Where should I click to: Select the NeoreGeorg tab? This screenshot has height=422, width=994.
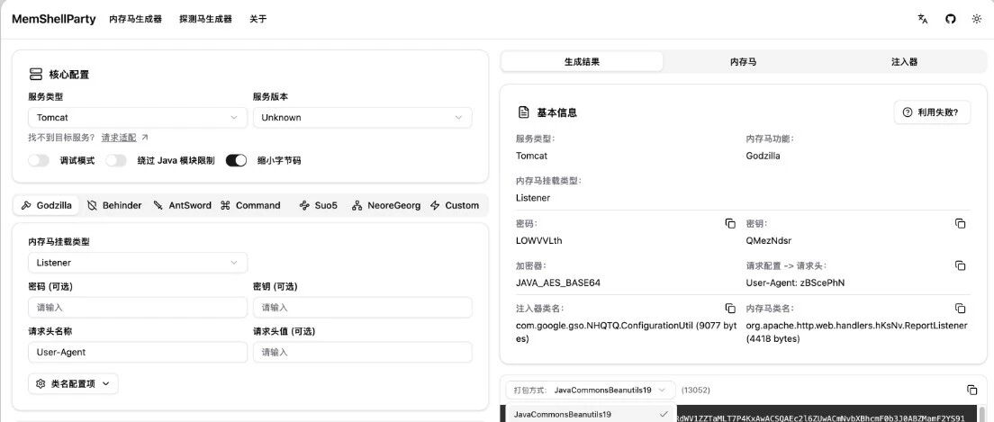(386, 205)
